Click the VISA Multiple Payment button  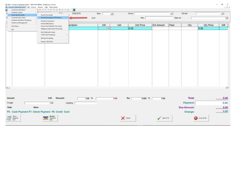pyautogui.click(x=50, y=118)
